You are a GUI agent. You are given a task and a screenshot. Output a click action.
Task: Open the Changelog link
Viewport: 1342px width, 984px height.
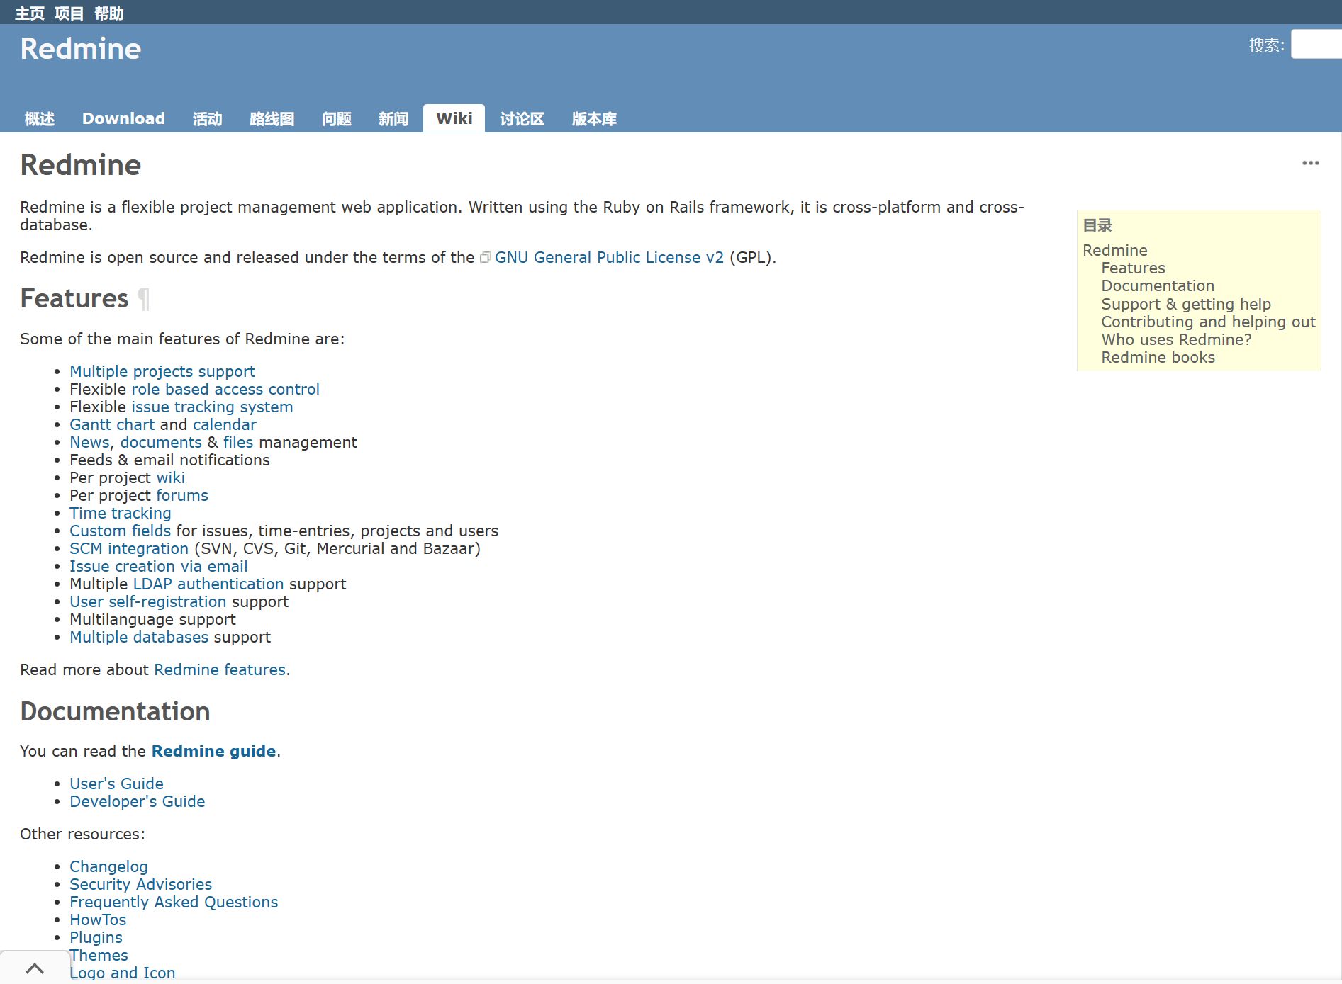pos(108,866)
